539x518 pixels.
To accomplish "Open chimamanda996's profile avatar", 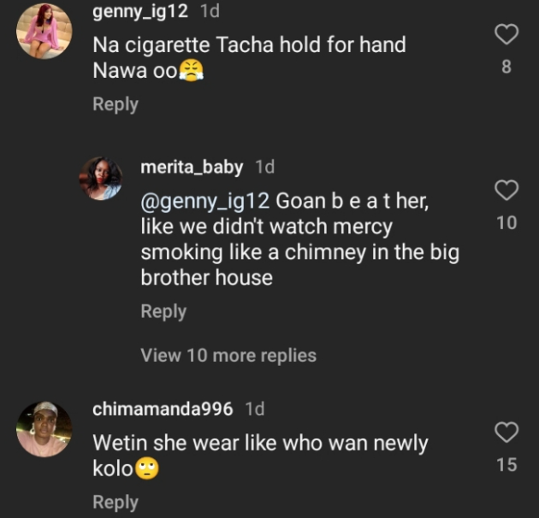I will pos(44,429).
